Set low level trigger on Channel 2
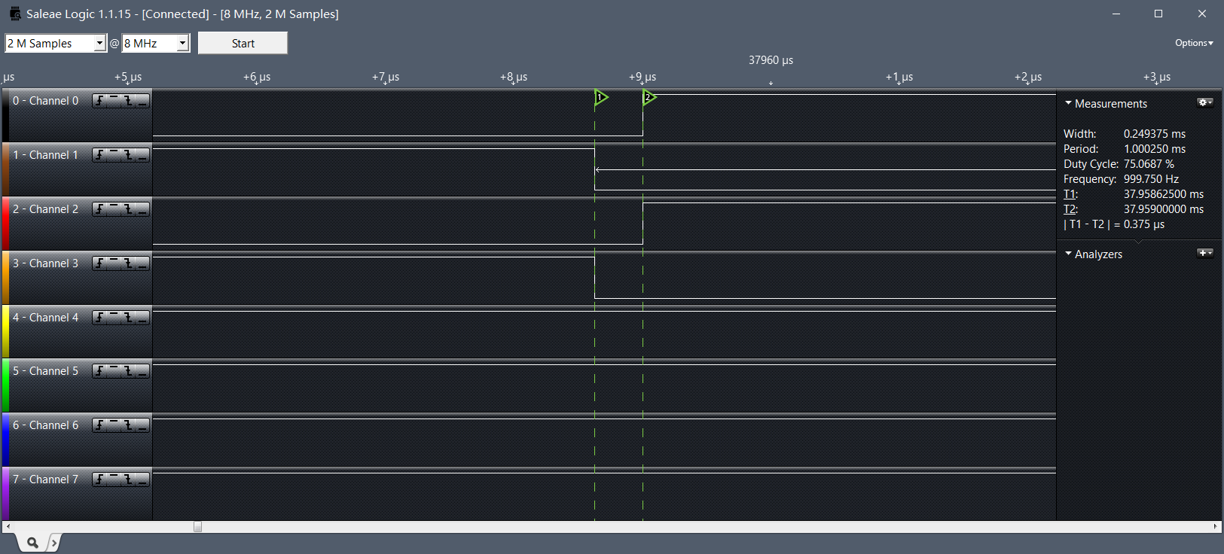The width and height of the screenshot is (1224, 554). pos(142,209)
